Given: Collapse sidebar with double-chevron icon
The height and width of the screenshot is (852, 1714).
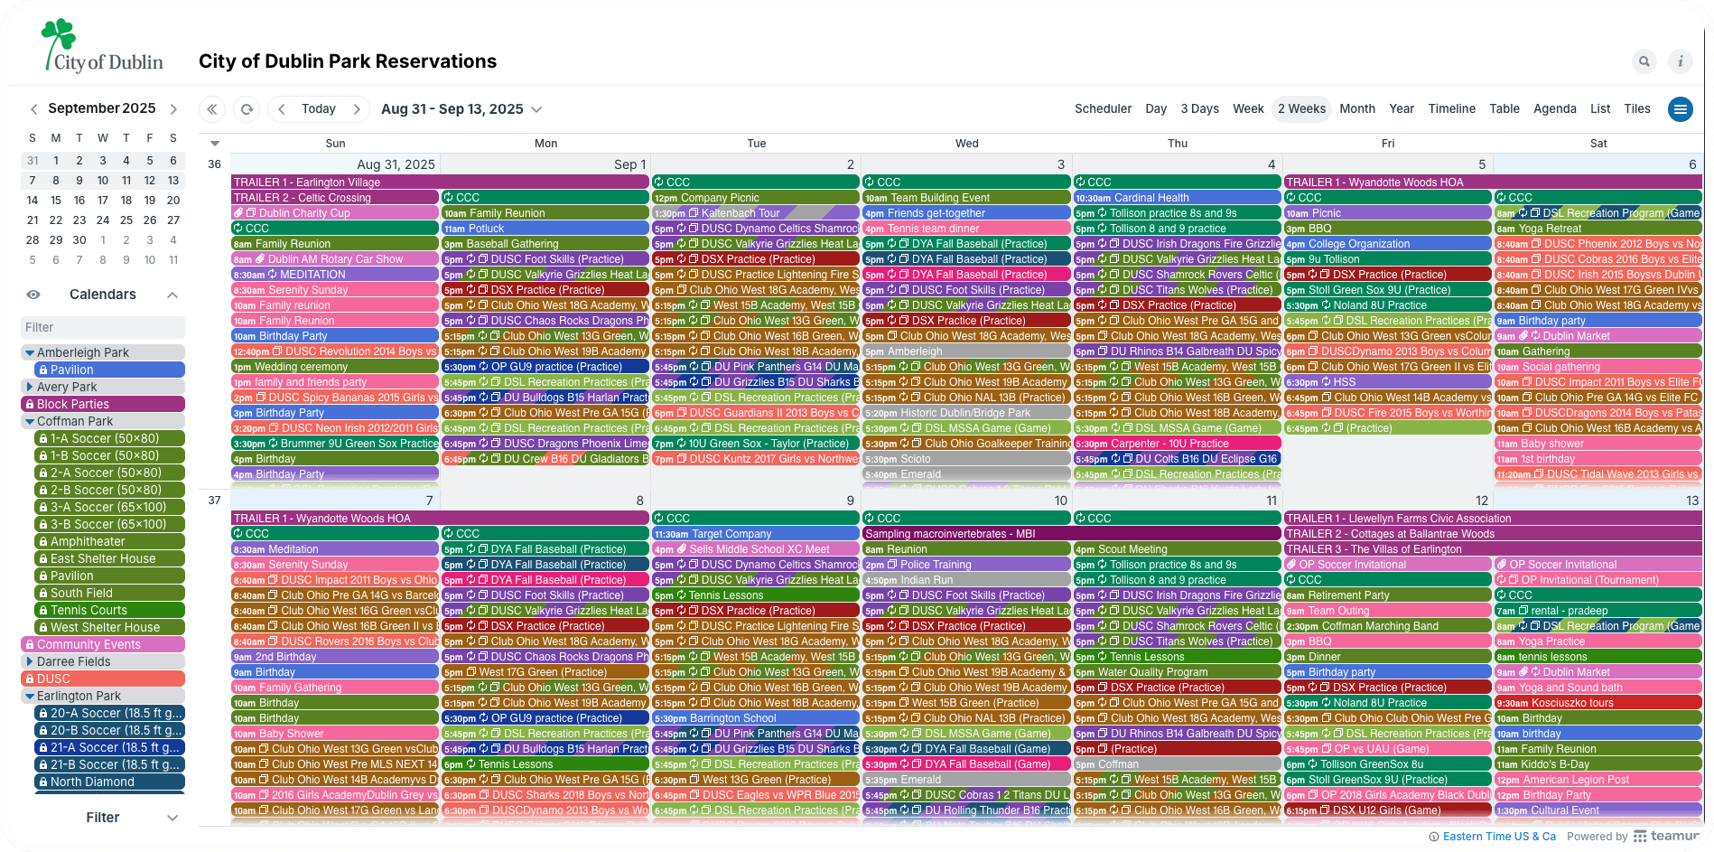Looking at the screenshot, I should click(212, 109).
